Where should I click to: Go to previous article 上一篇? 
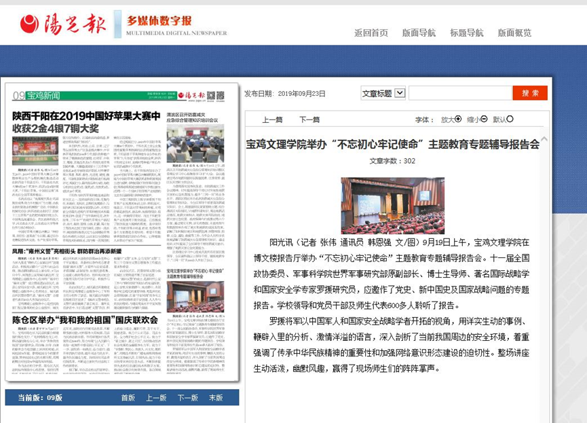tap(272, 119)
